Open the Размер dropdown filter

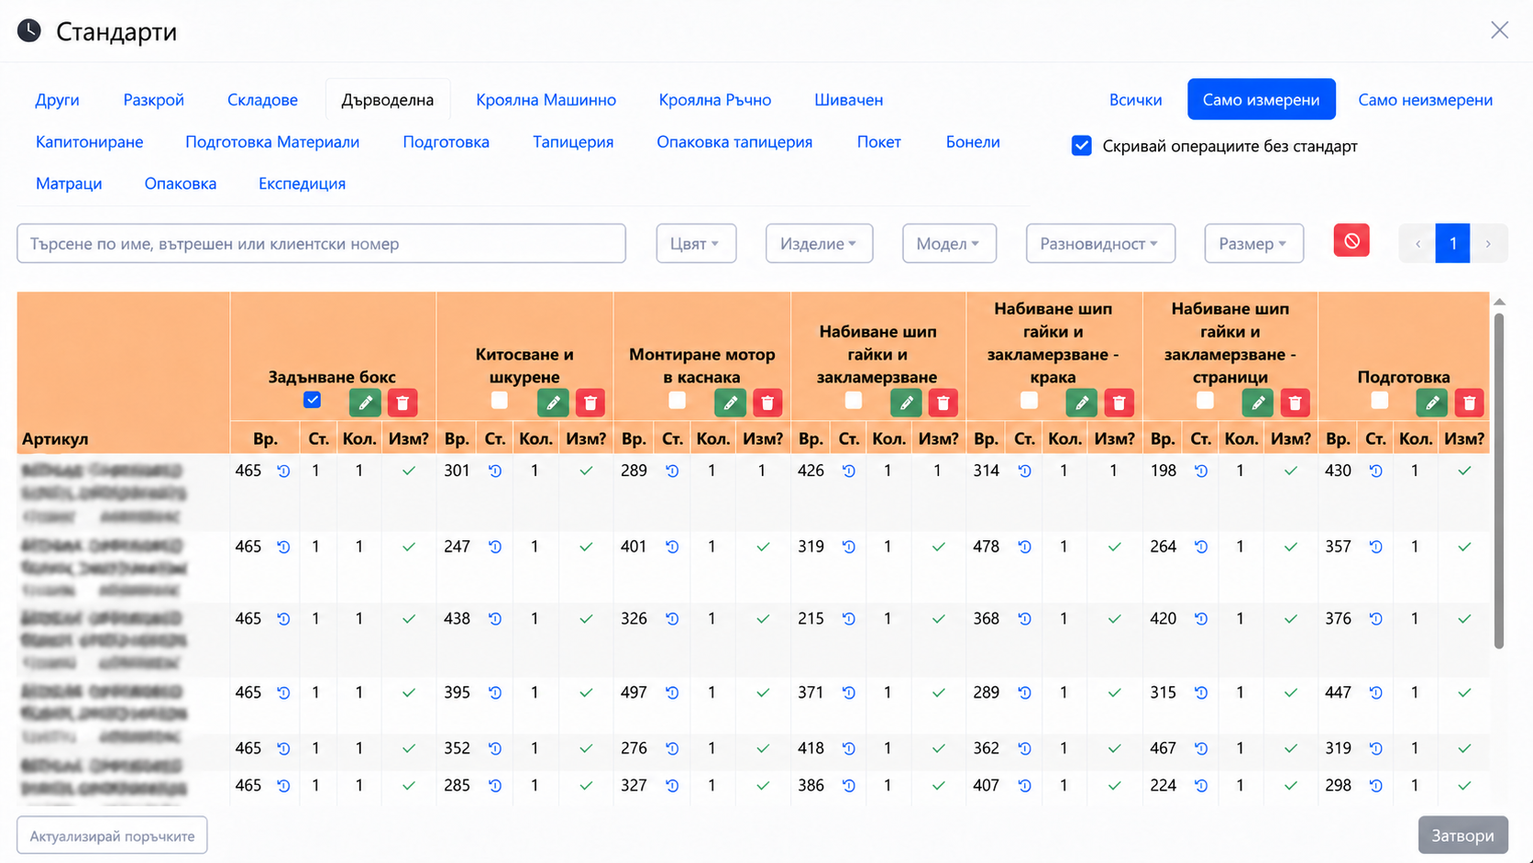pyautogui.click(x=1253, y=243)
